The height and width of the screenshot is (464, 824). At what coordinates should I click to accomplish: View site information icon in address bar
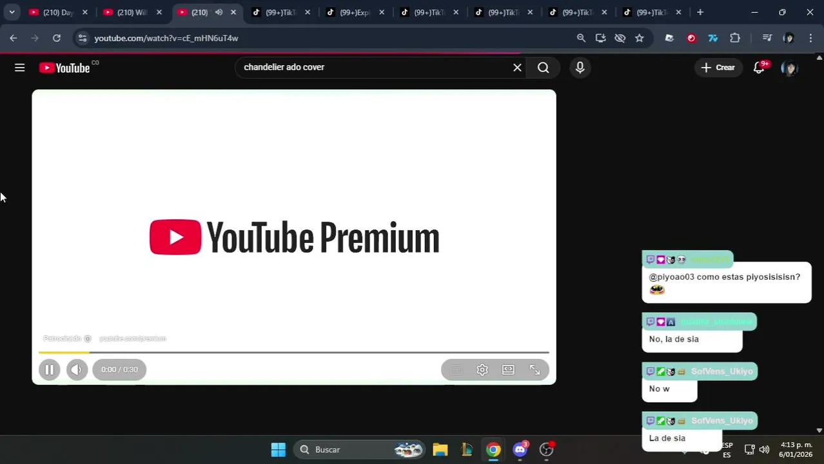point(82,38)
